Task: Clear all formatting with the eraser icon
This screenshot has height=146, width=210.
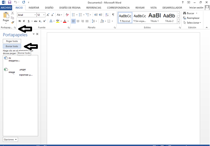Action: pyautogui.click(x=67, y=15)
